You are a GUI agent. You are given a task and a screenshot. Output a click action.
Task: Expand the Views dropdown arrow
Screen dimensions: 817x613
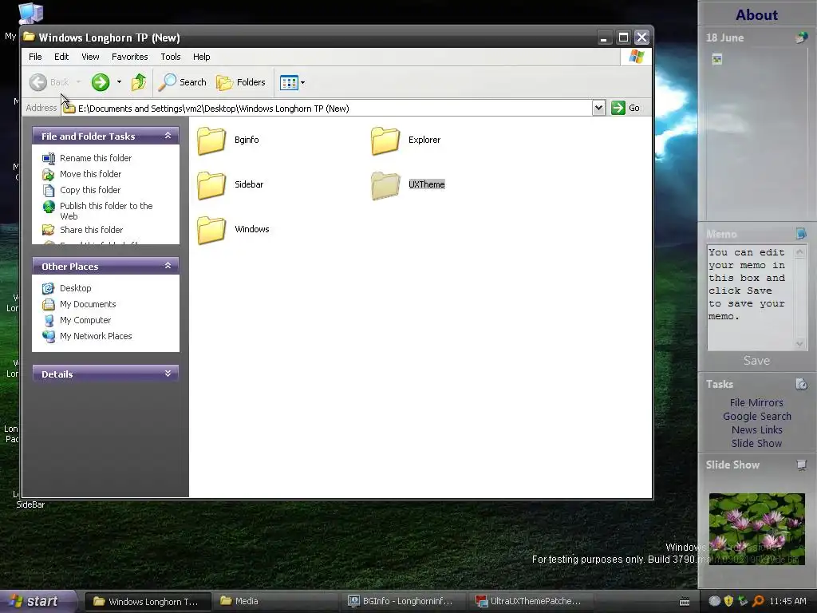(x=302, y=82)
